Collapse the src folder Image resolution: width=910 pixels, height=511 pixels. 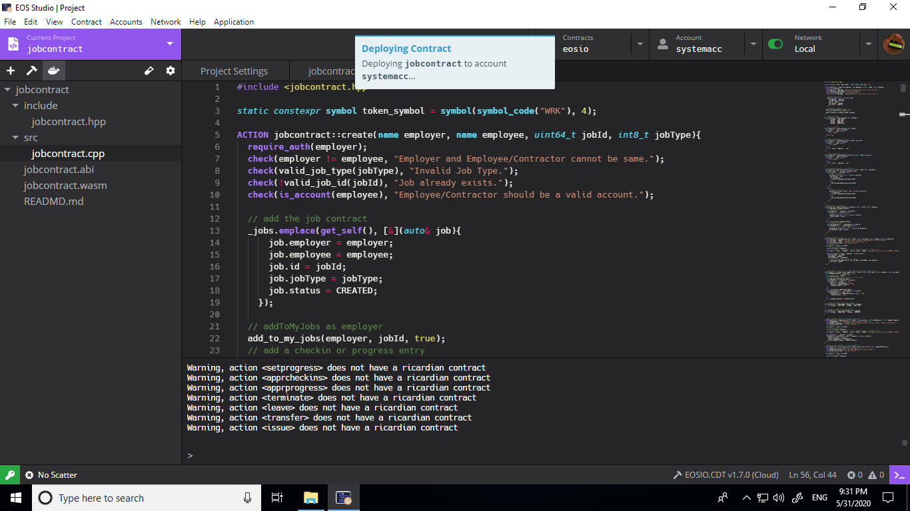pos(15,138)
